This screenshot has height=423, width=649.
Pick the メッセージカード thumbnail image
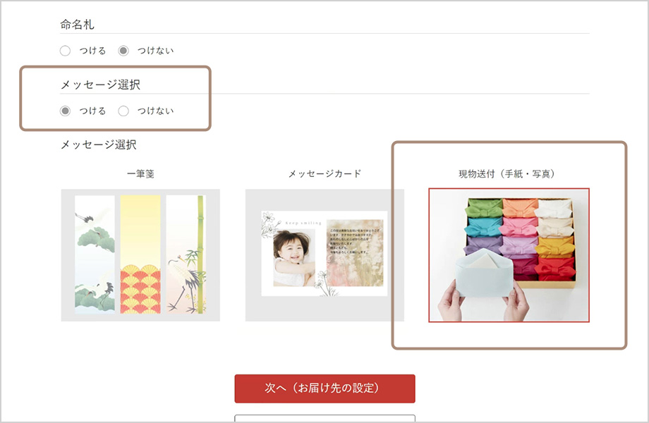[324, 255]
